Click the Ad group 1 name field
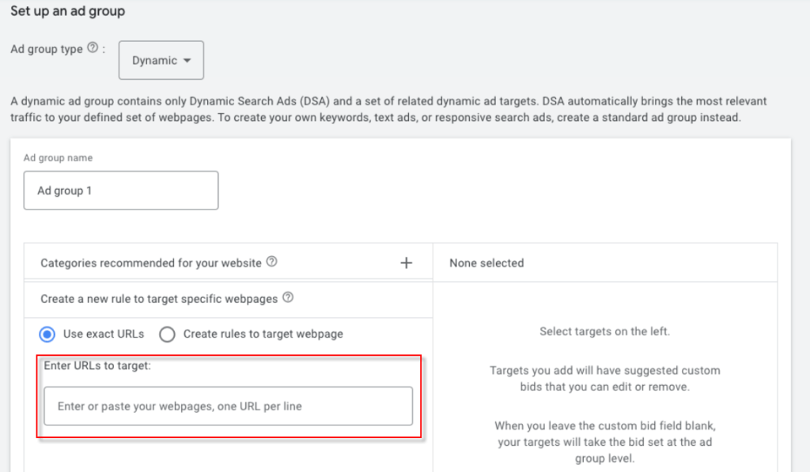Viewport: 810px width, 472px height. click(120, 191)
